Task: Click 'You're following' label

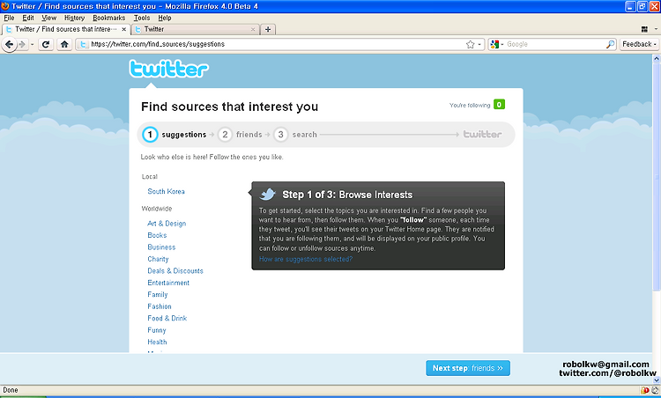Action: click(x=470, y=106)
